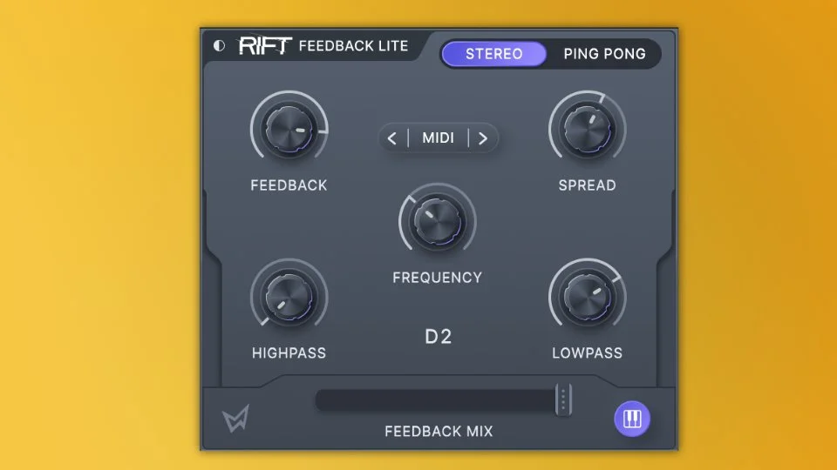Click the RIFT logo

click(265, 46)
